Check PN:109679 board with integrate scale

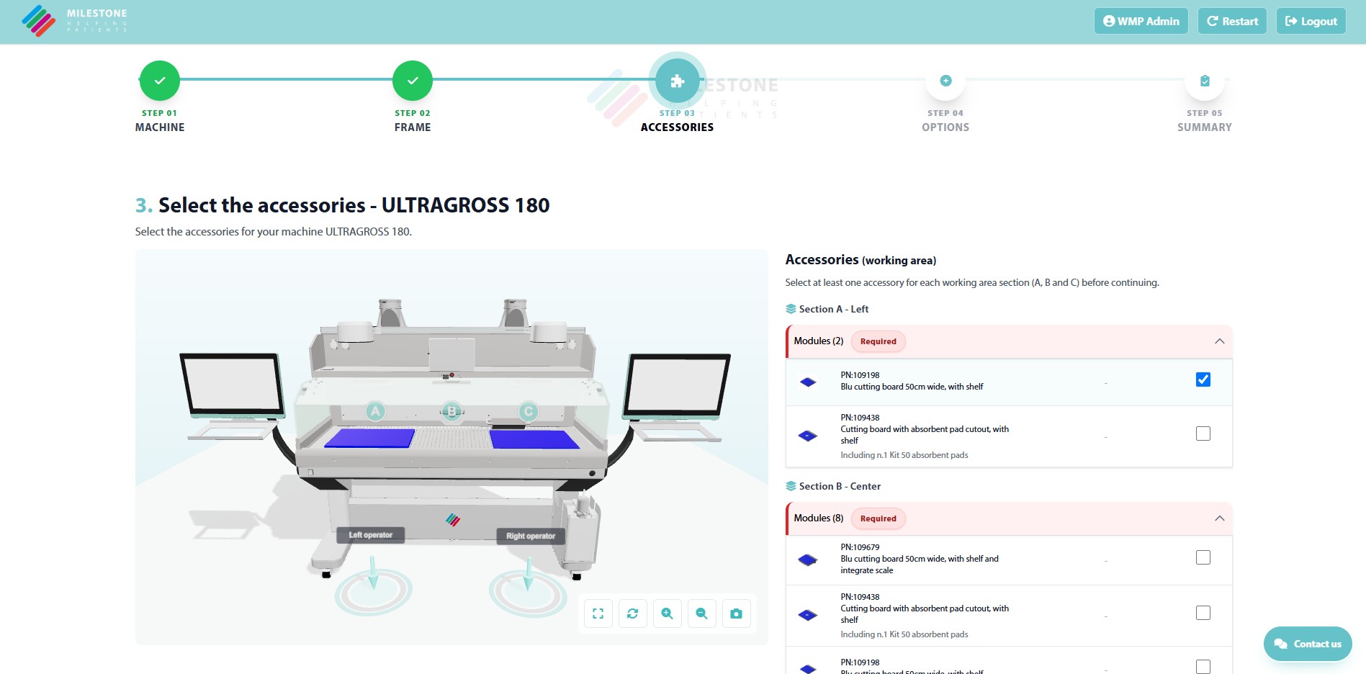(x=1203, y=557)
